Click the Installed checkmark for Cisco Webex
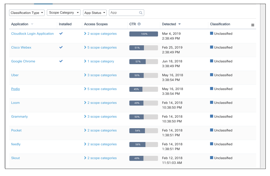270x176 pixels. (61, 47)
